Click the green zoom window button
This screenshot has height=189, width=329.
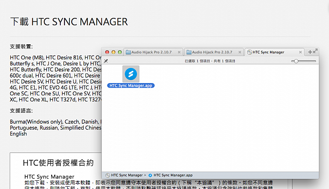click(x=120, y=52)
